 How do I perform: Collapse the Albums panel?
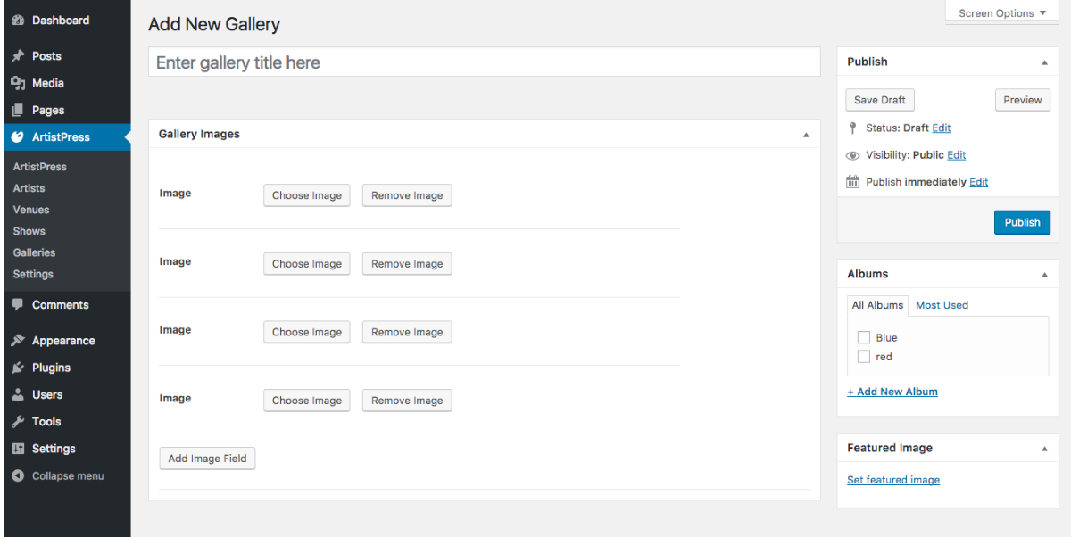coord(1044,275)
